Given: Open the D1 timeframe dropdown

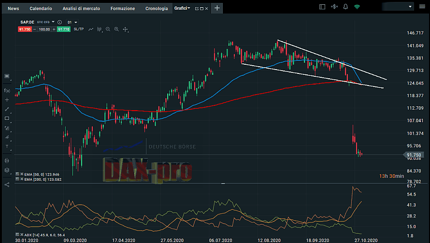Looking at the screenshot, I should click(72, 22).
